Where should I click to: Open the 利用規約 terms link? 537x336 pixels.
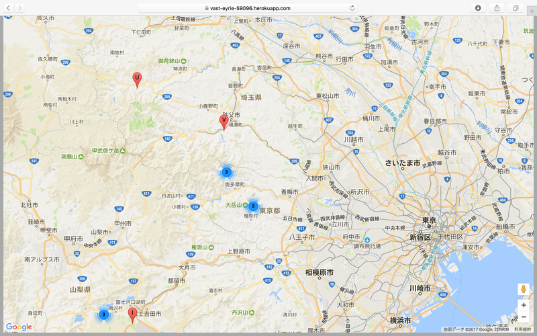pyautogui.click(x=522, y=330)
